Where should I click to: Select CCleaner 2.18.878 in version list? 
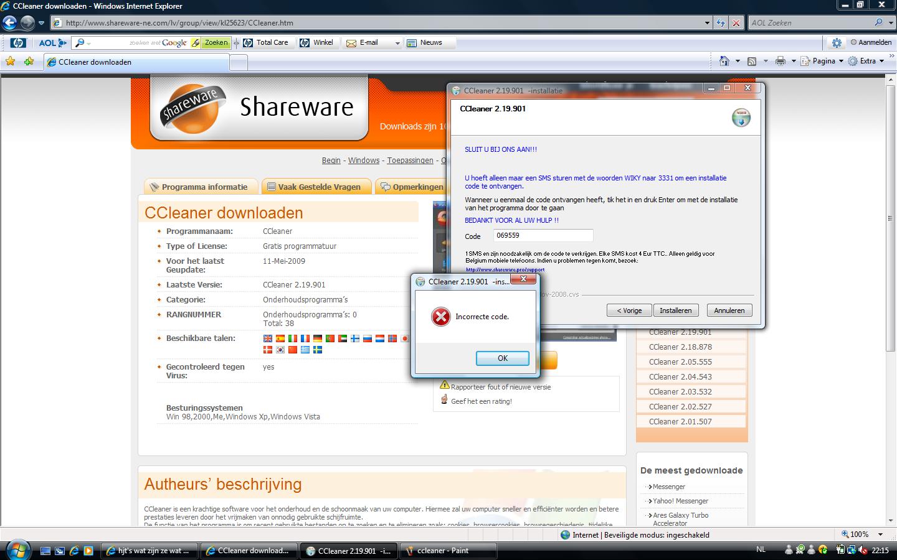(680, 347)
